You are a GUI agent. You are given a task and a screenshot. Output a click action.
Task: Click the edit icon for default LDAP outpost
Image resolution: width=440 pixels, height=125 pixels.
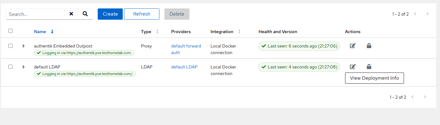(353, 67)
